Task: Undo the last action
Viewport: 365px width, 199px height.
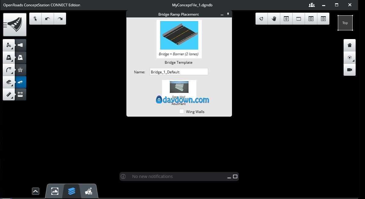Action: (x=48, y=19)
